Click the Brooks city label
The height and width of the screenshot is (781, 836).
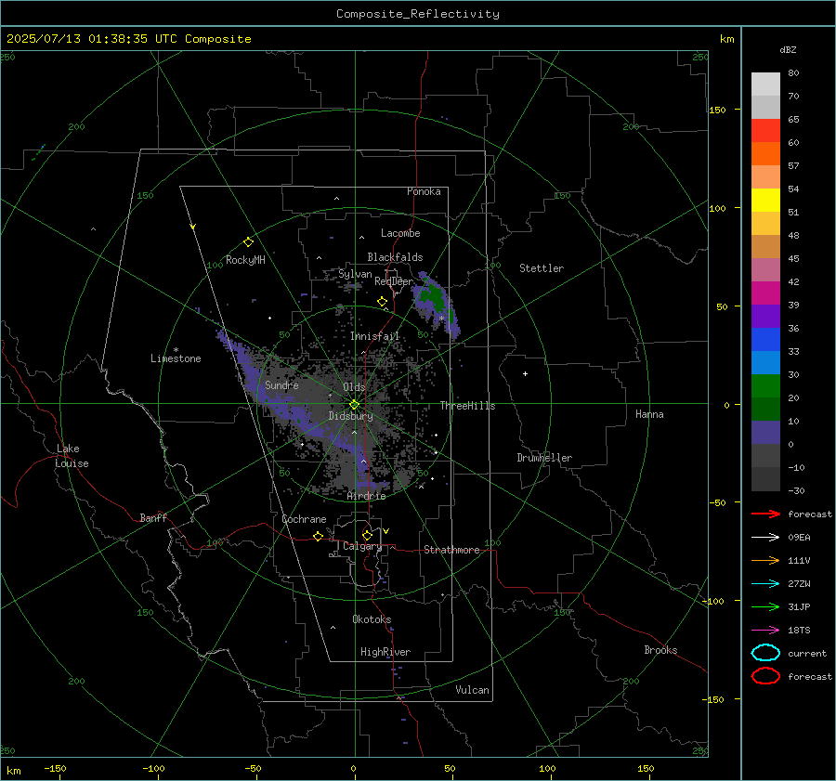(660, 650)
